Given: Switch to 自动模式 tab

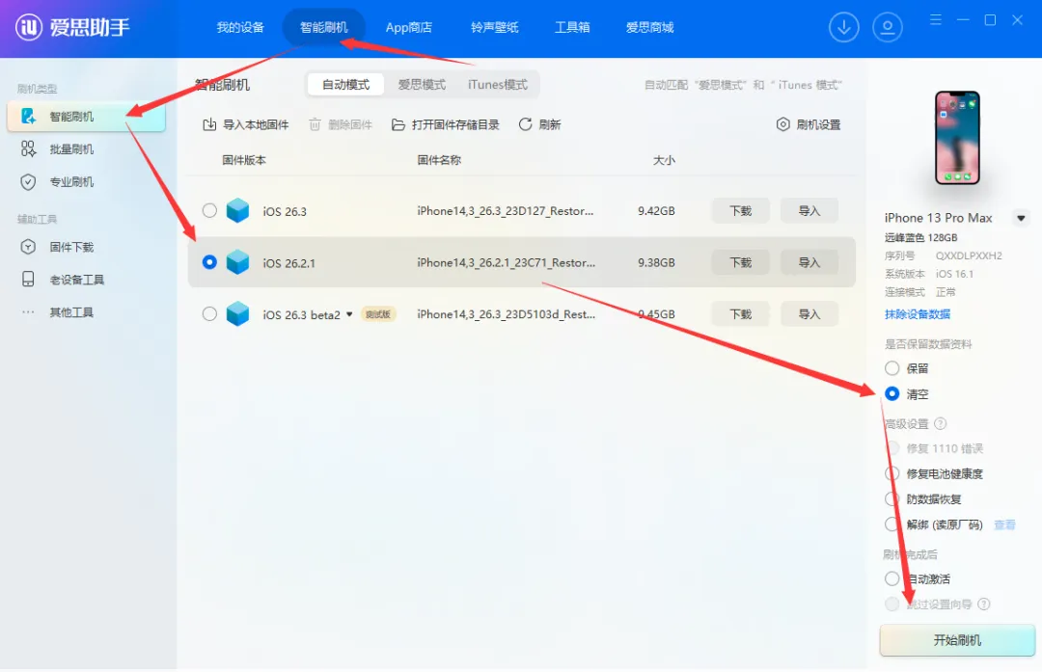Looking at the screenshot, I should [x=345, y=84].
